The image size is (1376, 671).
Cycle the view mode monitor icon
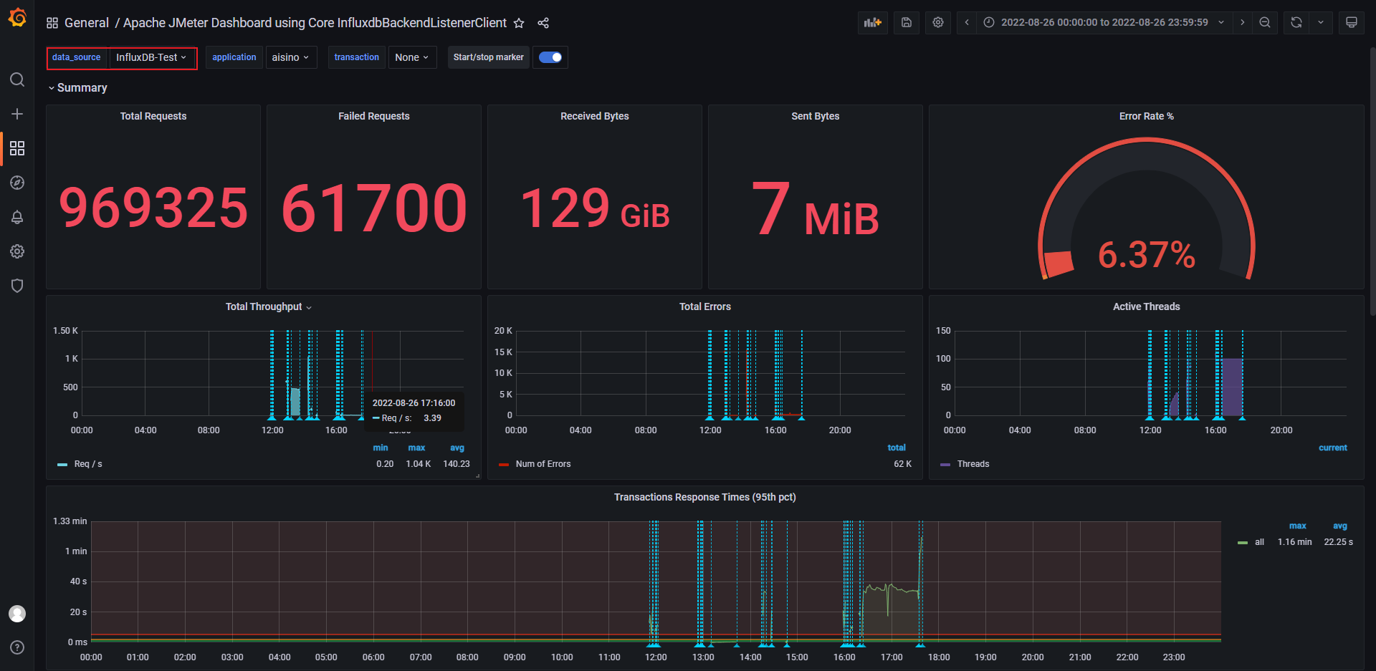click(x=1352, y=22)
